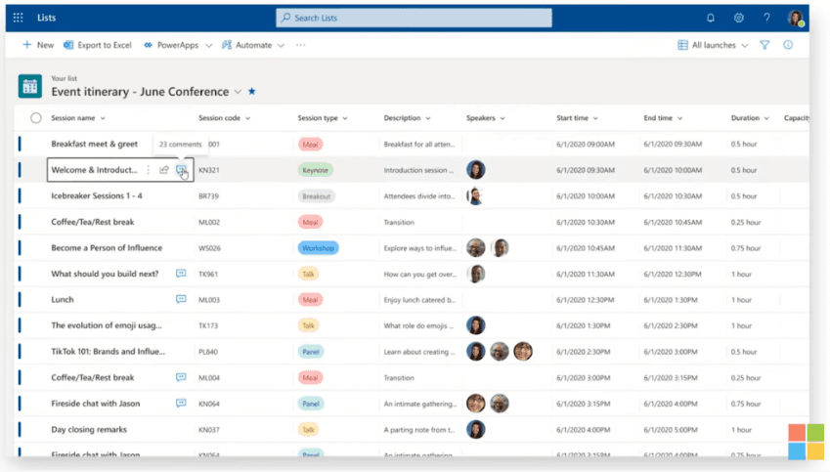This screenshot has height=472, width=830.
Task: Click the New item button
Action: tap(37, 45)
